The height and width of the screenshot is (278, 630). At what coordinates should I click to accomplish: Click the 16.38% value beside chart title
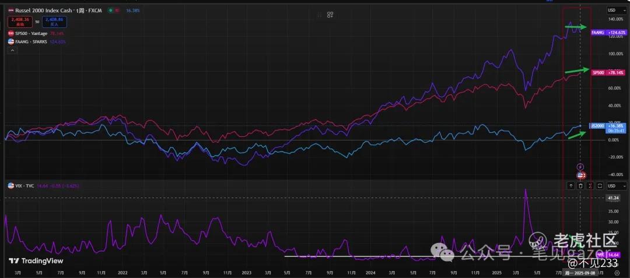[x=133, y=11]
